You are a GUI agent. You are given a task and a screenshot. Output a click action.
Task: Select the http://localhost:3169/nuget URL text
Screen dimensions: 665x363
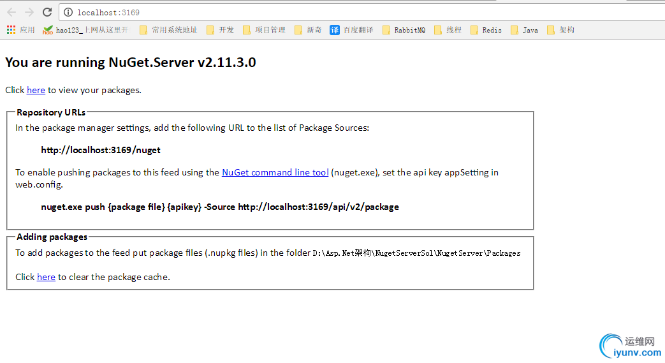101,150
